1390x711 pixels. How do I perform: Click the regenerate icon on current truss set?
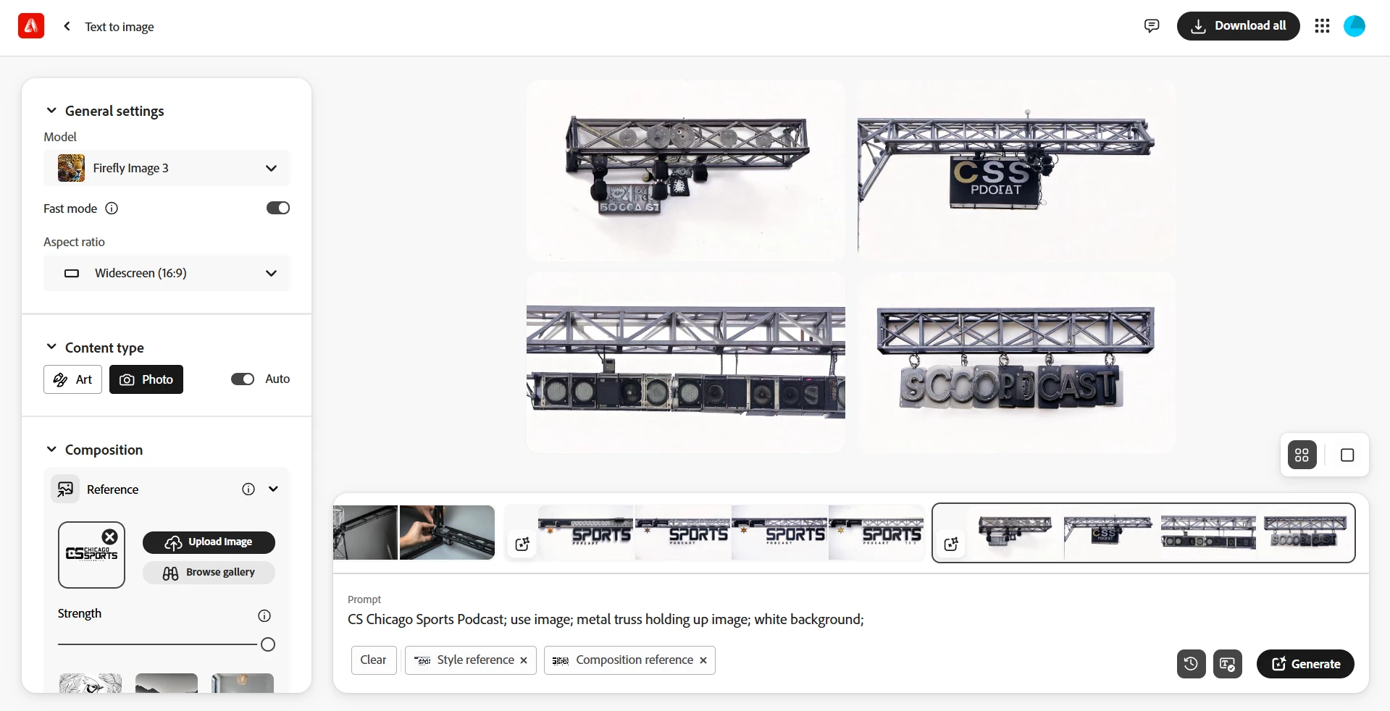951,544
